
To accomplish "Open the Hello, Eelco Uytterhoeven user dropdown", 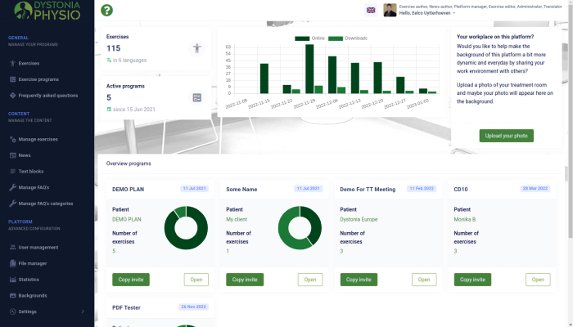I will (427, 13).
